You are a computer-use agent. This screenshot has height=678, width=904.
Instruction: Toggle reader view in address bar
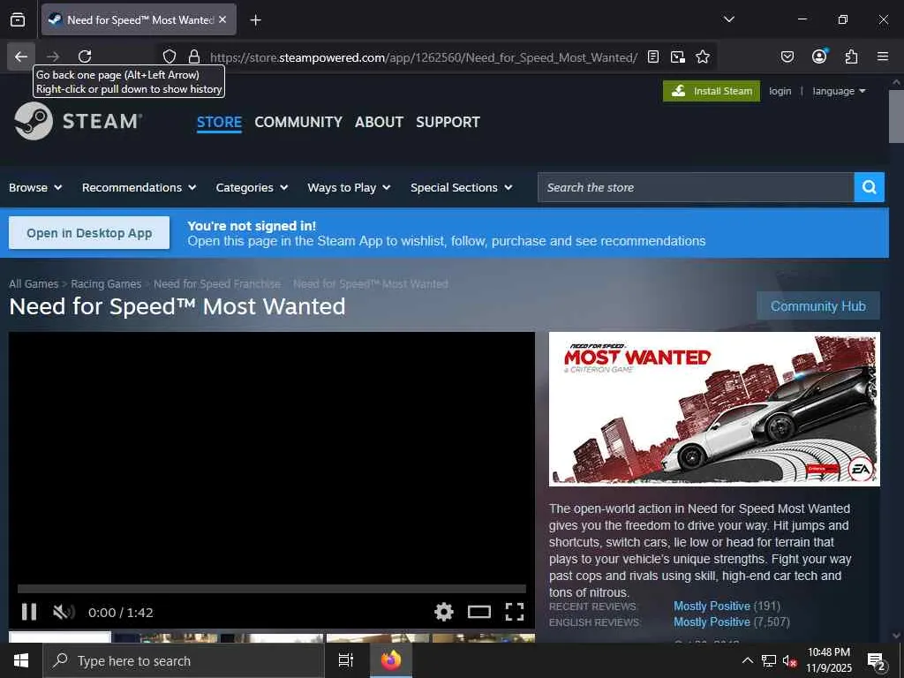pyautogui.click(x=653, y=56)
